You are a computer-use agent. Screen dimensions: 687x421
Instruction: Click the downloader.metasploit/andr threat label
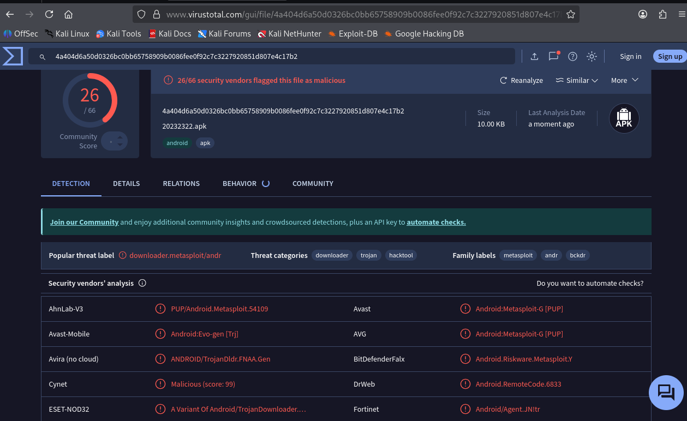coord(175,255)
